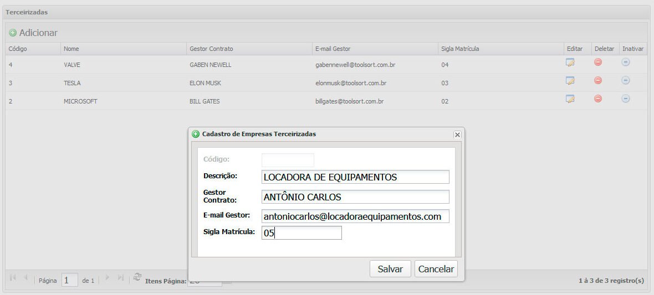The height and width of the screenshot is (295, 654).
Task: Focus the E-mail Gestor input field
Action: coord(355,216)
